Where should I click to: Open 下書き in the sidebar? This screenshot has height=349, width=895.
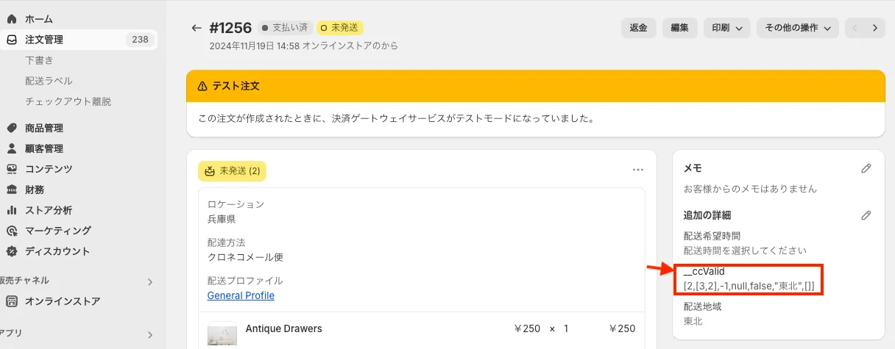pos(39,60)
